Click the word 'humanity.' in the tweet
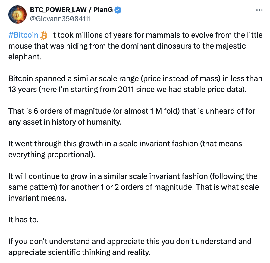The width and height of the screenshot is (270, 263). pyautogui.click(x=104, y=122)
